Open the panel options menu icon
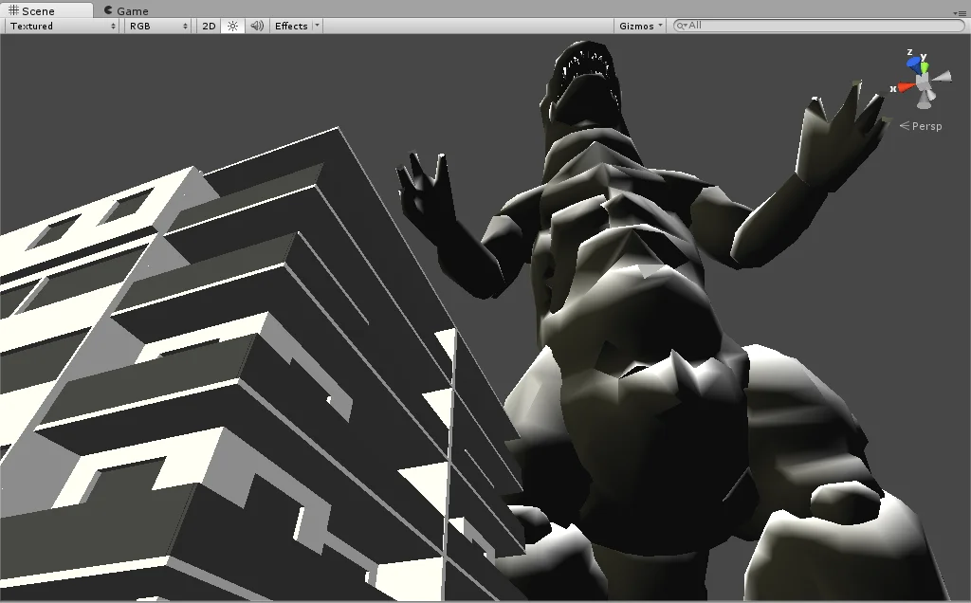The height and width of the screenshot is (603, 971). coord(960,12)
